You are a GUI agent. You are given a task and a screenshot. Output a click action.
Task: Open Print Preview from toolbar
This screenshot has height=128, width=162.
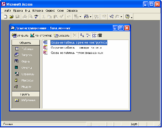pos(31,17)
